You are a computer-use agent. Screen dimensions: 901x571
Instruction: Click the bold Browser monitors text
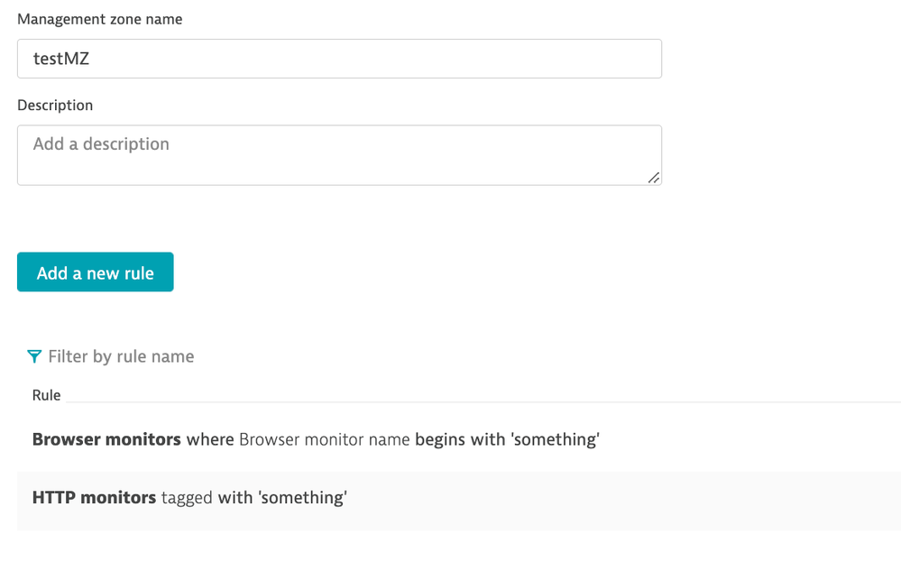106,440
